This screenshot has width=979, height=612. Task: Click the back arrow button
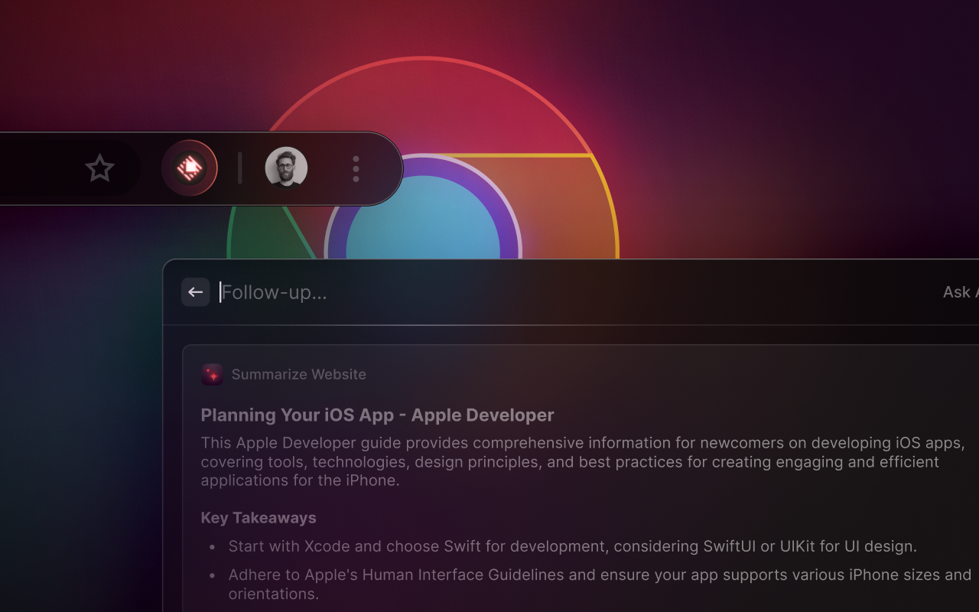click(196, 292)
